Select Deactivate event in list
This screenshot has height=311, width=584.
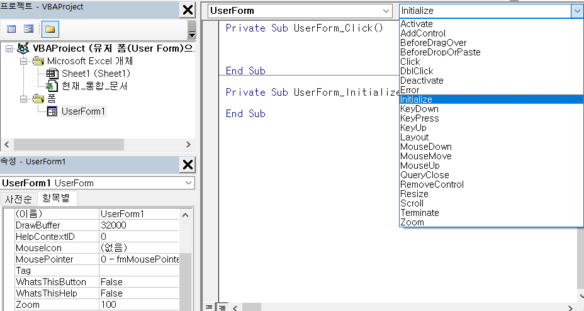click(x=491, y=81)
